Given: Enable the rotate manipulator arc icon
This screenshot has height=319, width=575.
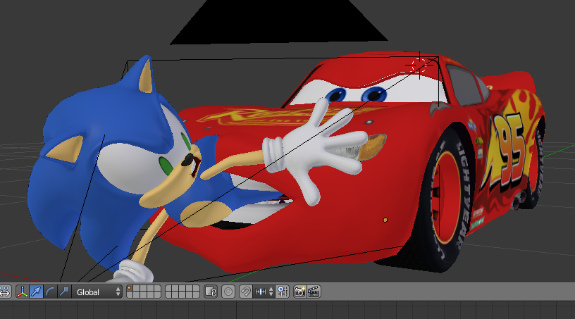Looking at the screenshot, I should (50, 292).
